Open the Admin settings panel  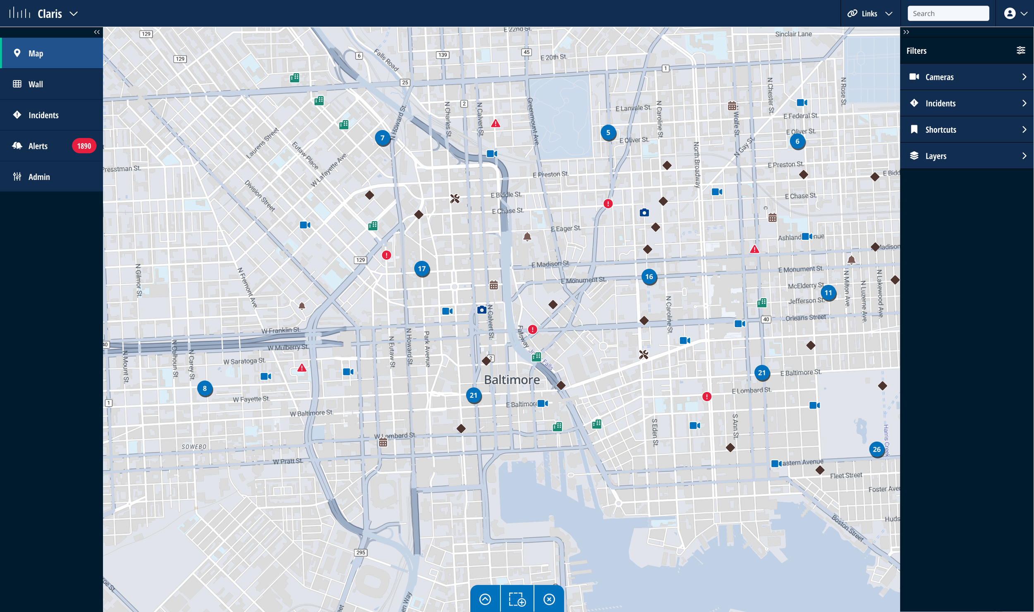(51, 177)
